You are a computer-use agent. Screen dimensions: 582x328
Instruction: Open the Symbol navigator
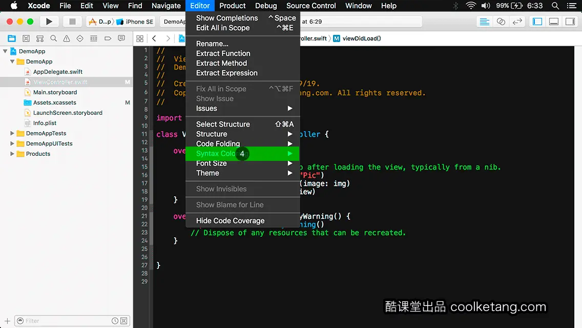pos(40,38)
